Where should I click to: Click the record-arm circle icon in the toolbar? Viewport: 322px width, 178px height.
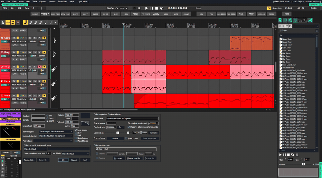[x=18, y=22]
